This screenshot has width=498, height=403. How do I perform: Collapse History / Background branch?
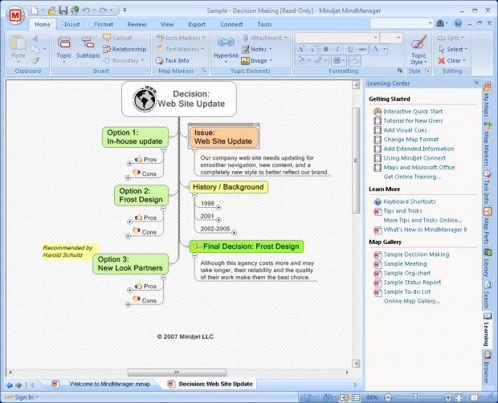pyautogui.click(x=194, y=195)
